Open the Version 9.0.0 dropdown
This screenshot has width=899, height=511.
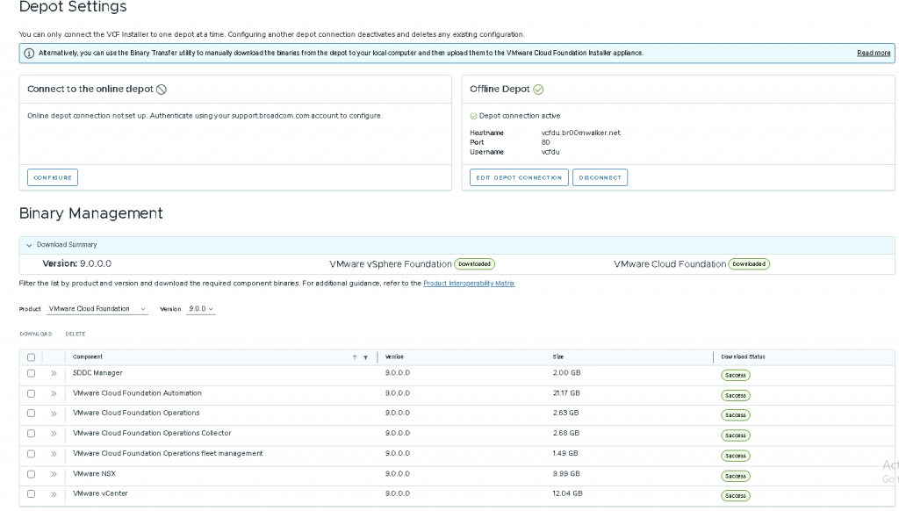coord(201,309)
